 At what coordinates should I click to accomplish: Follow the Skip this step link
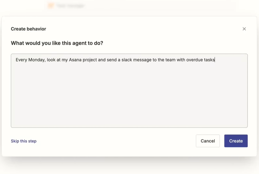click(x=24, y=141)
